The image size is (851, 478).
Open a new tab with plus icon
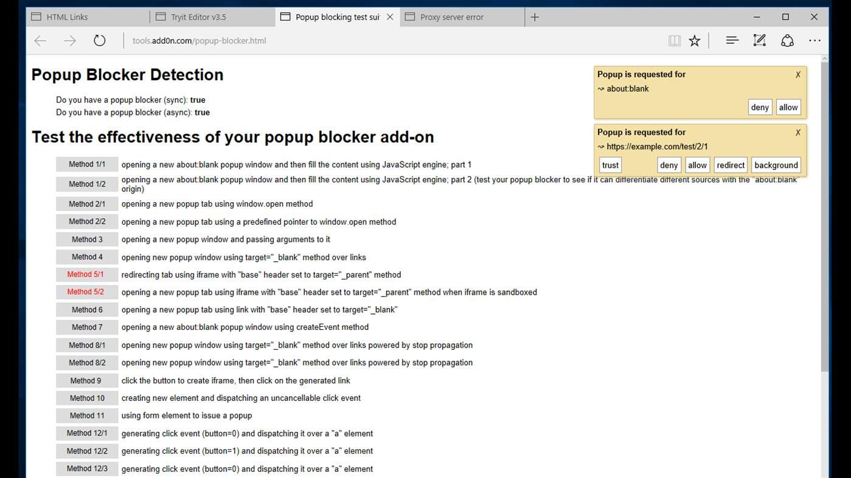pos(535,17)
